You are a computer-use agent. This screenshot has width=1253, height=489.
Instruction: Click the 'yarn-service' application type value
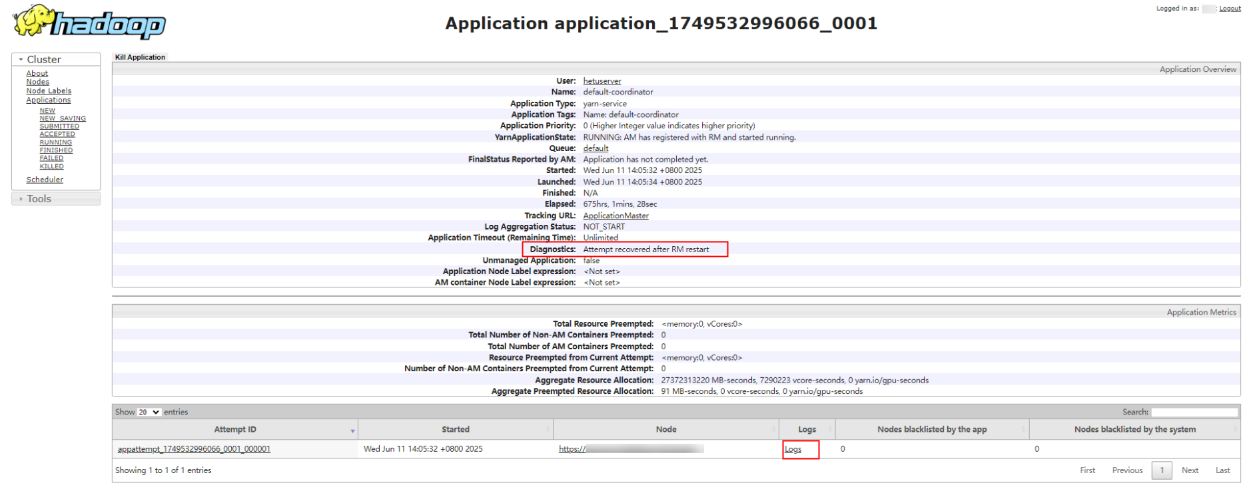pyautogui.click(x=605, y=104)
